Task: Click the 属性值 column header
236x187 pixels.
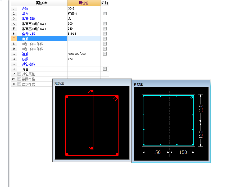Action: click(x=84, y=3)
